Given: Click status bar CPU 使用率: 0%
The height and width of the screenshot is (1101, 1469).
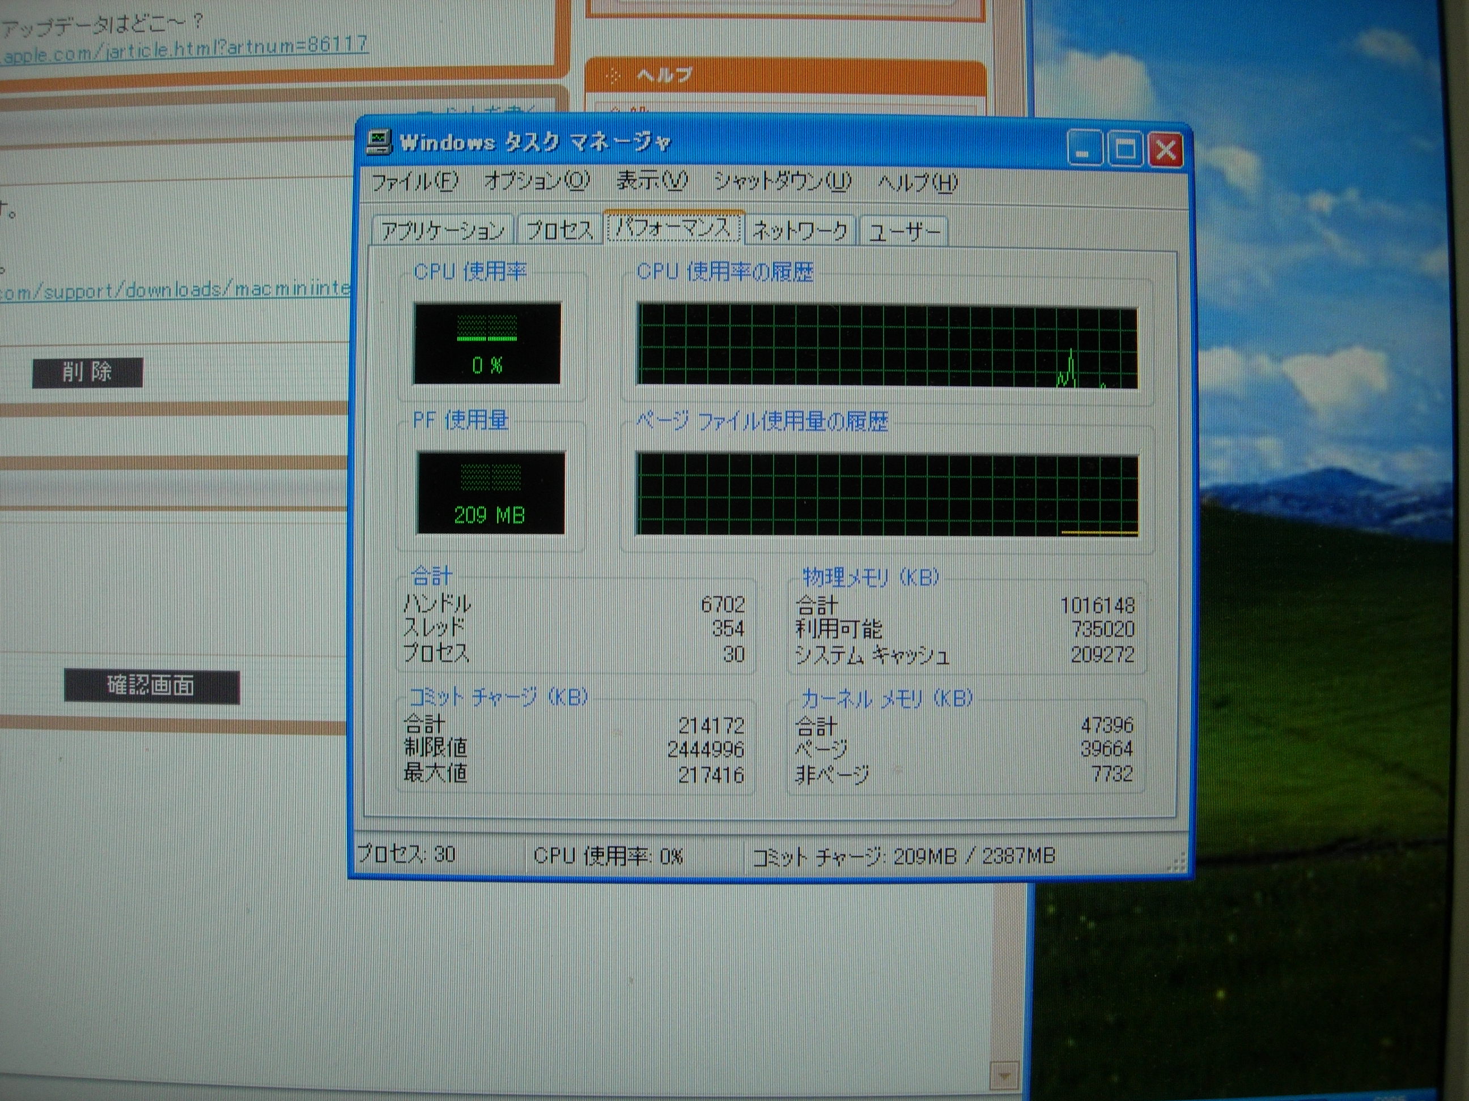Looking at the screenshot, I should [608, 855].
